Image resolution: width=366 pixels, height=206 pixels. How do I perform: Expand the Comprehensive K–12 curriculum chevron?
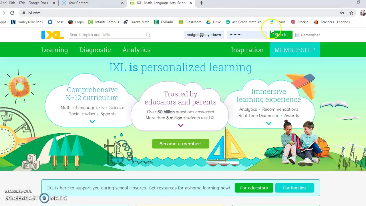pos(92,122)
